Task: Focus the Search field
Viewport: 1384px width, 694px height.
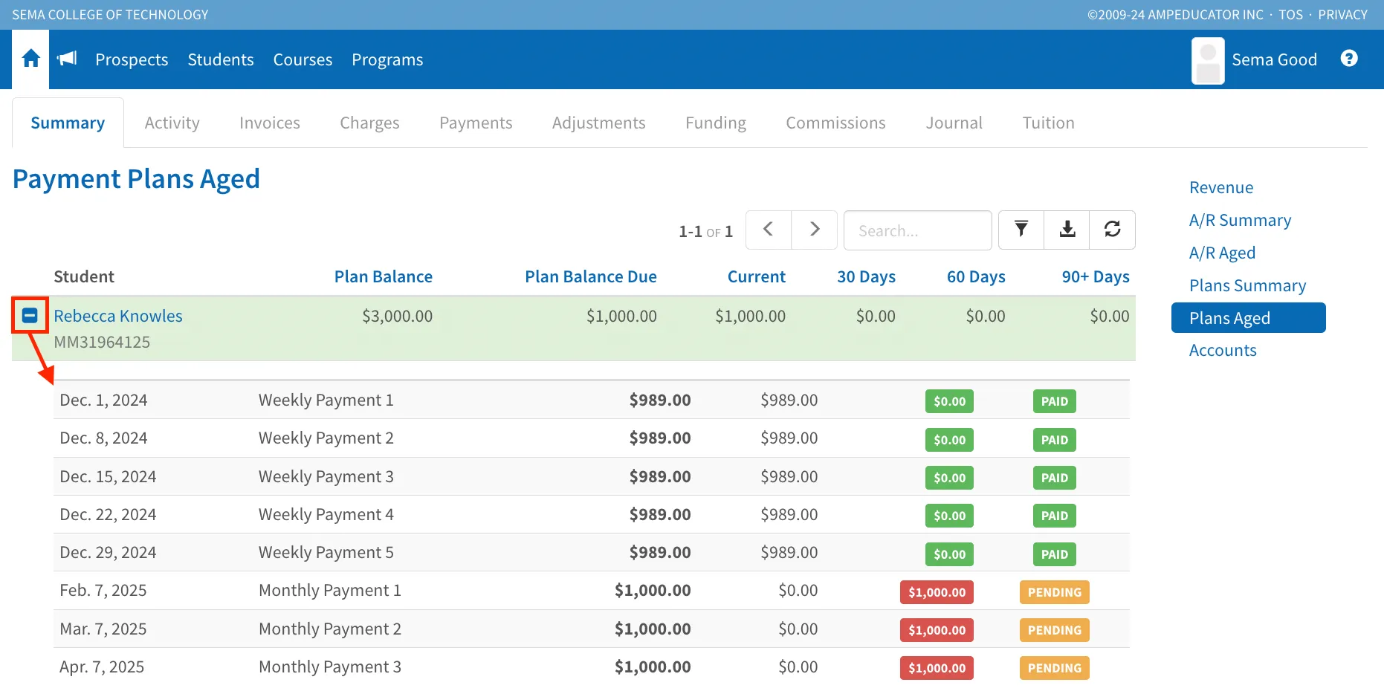Action: pos(918,230)
